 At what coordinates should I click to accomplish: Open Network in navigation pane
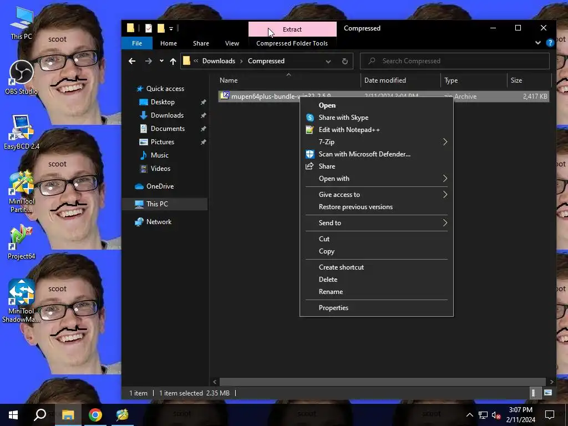pos(159,222)
